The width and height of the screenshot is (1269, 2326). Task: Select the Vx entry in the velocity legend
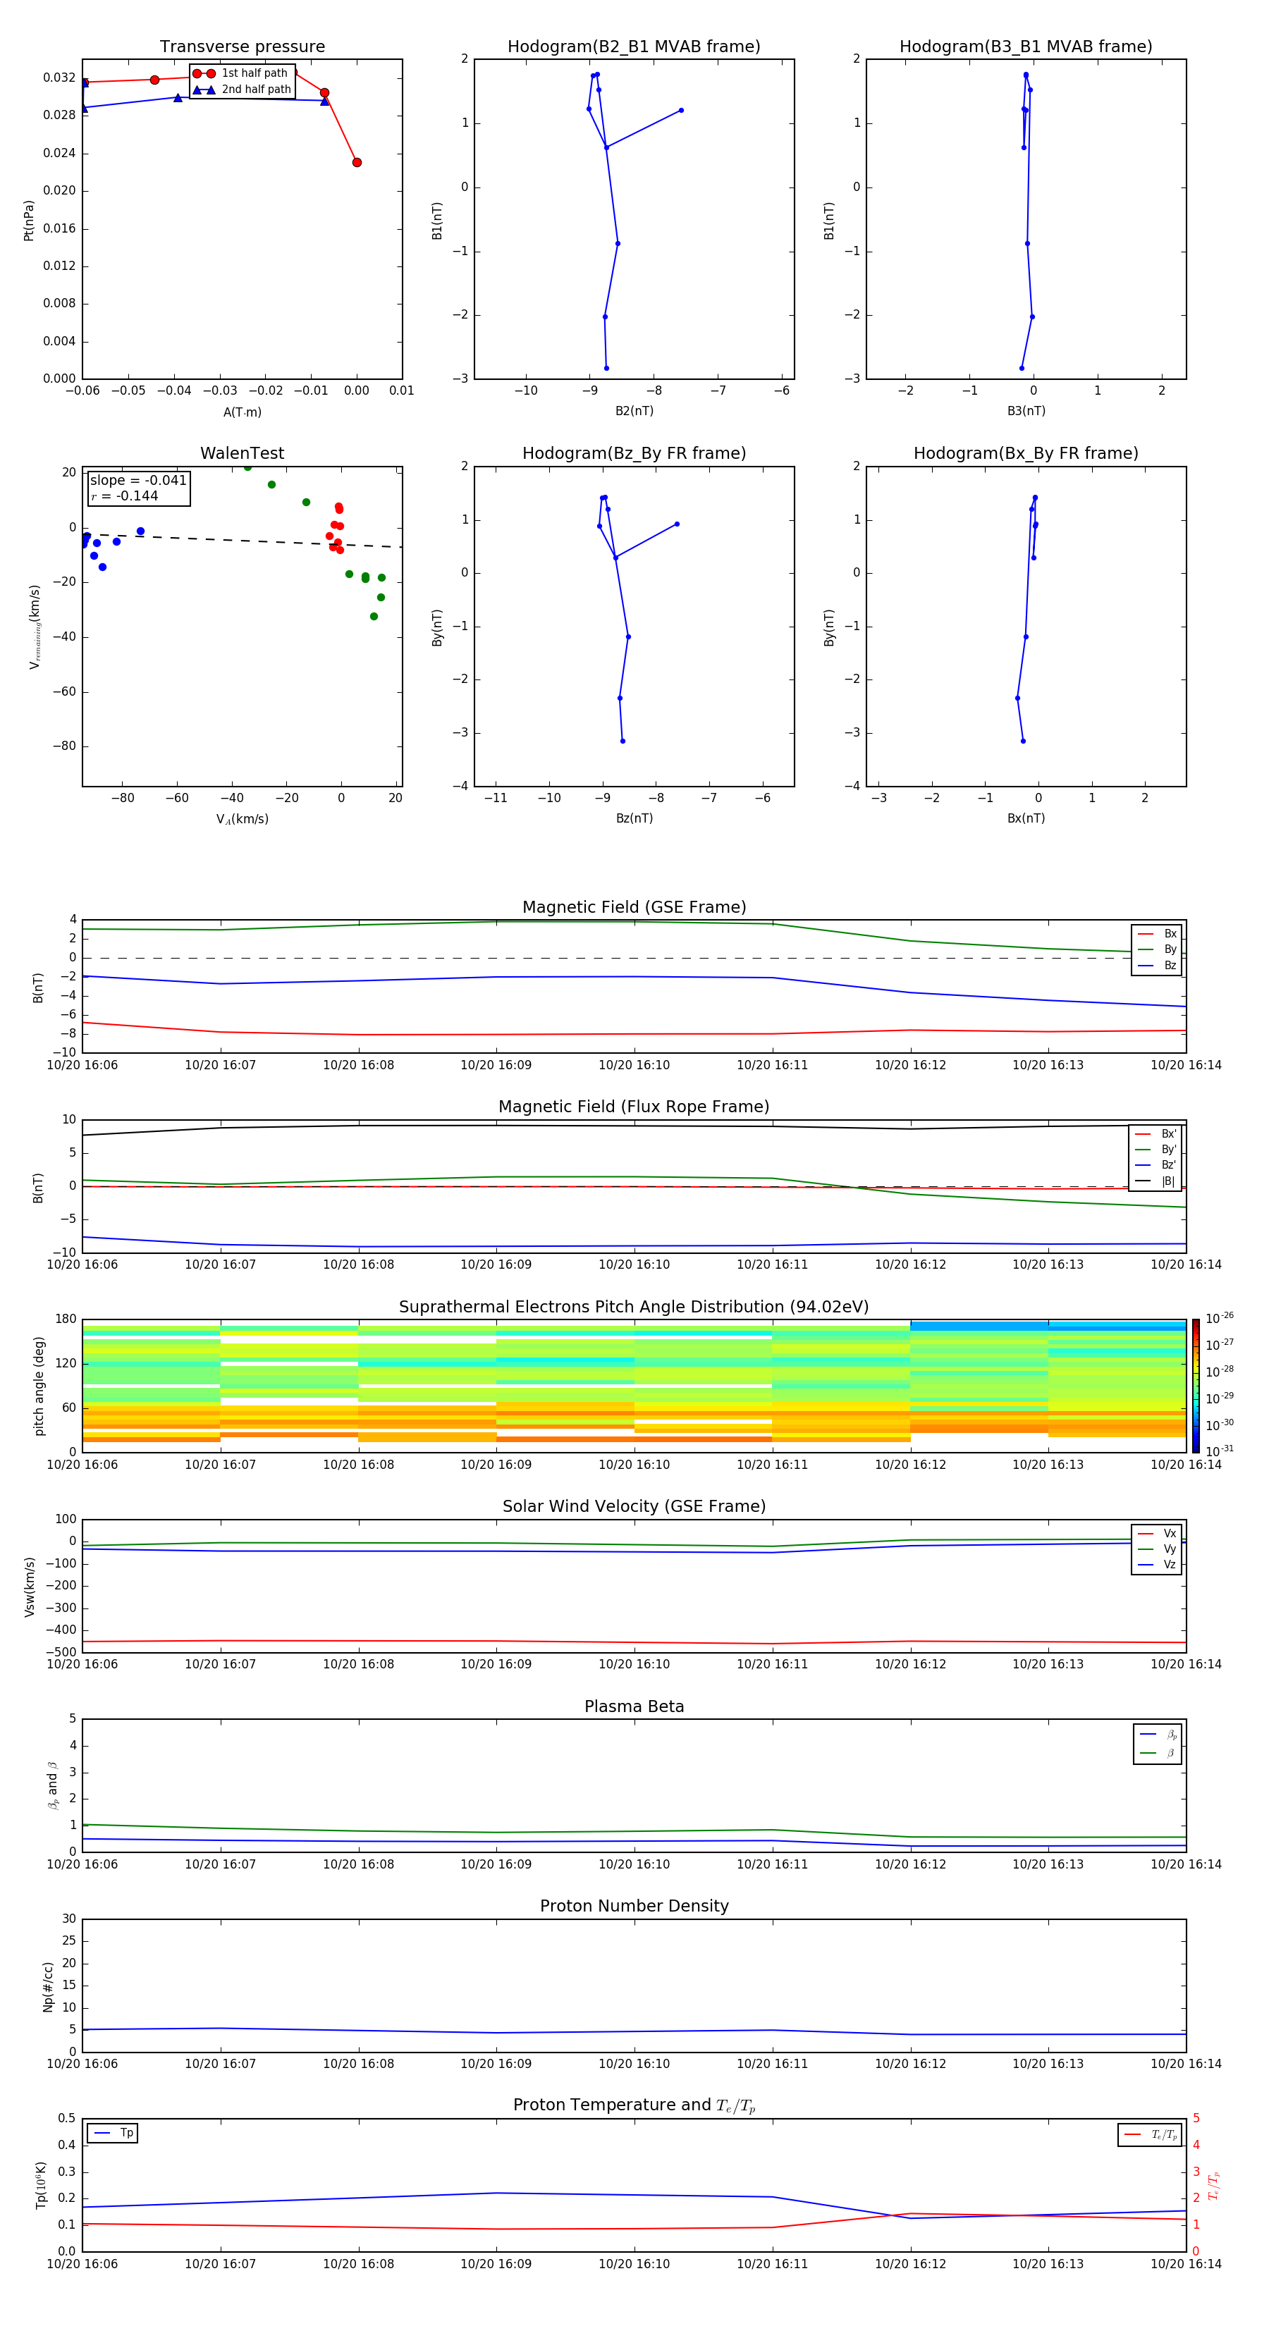click(1157, 1533)
